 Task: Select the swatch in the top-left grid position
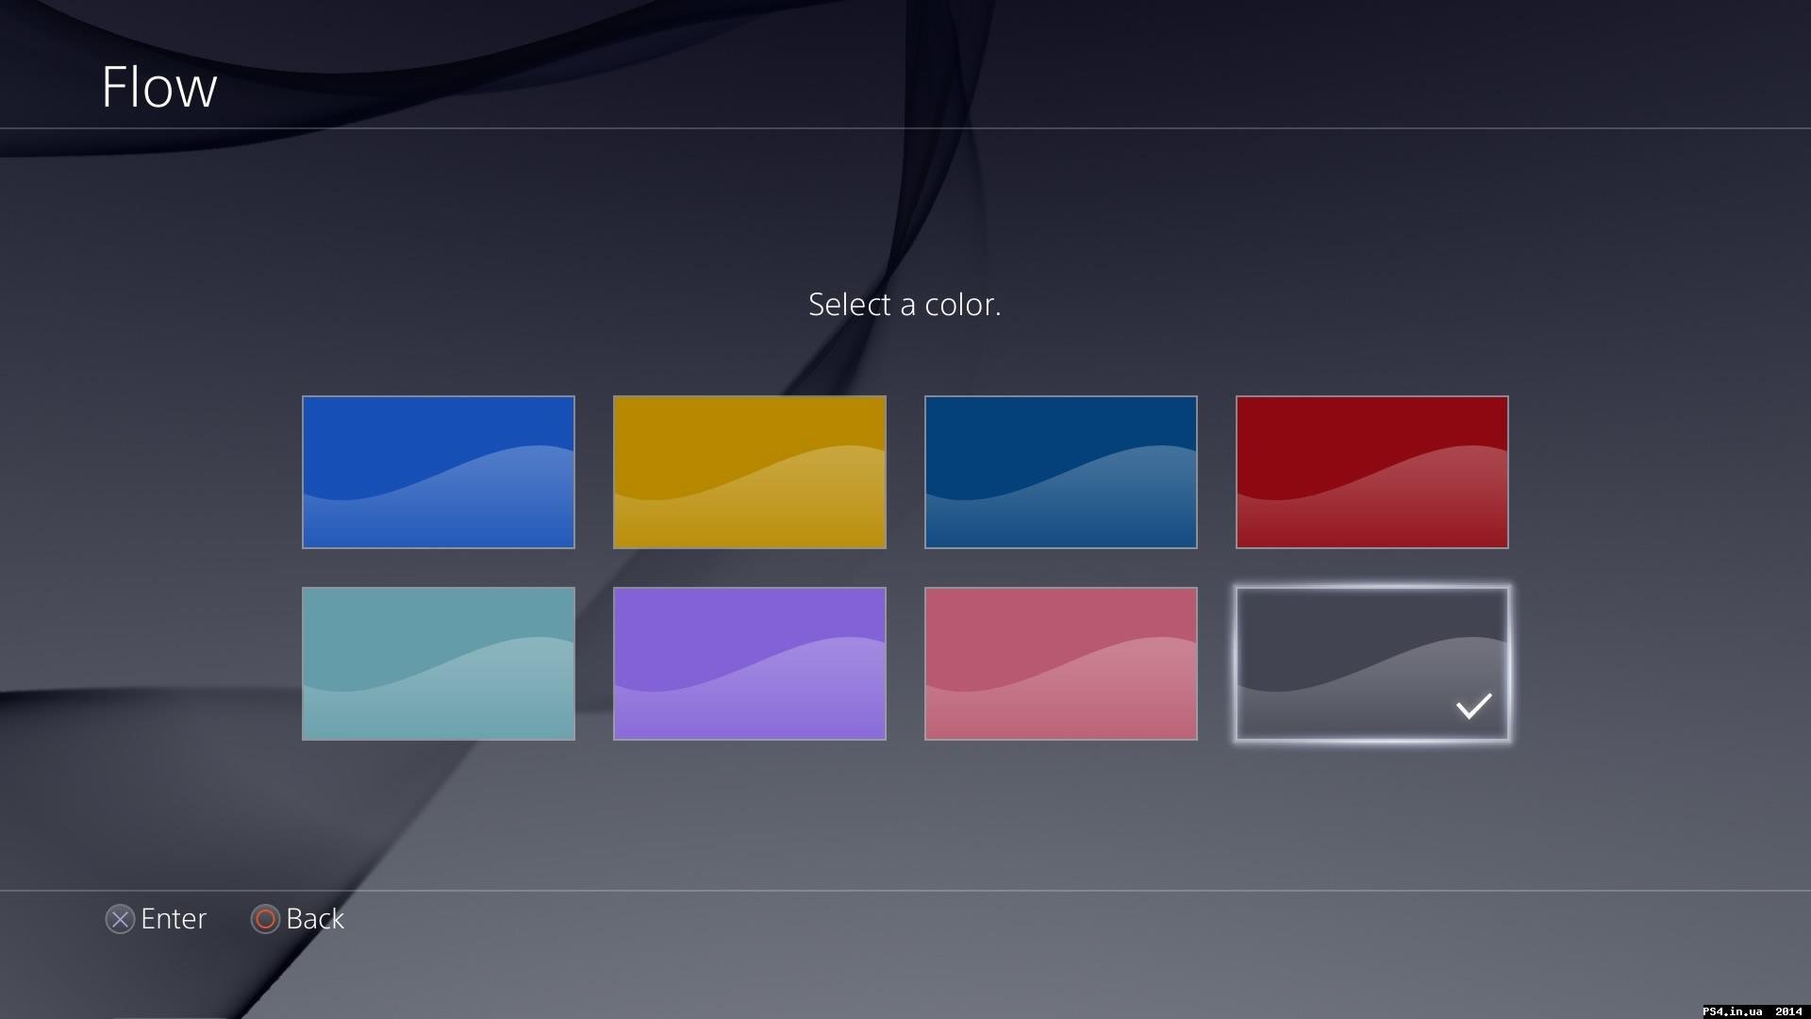click(438, 472)
